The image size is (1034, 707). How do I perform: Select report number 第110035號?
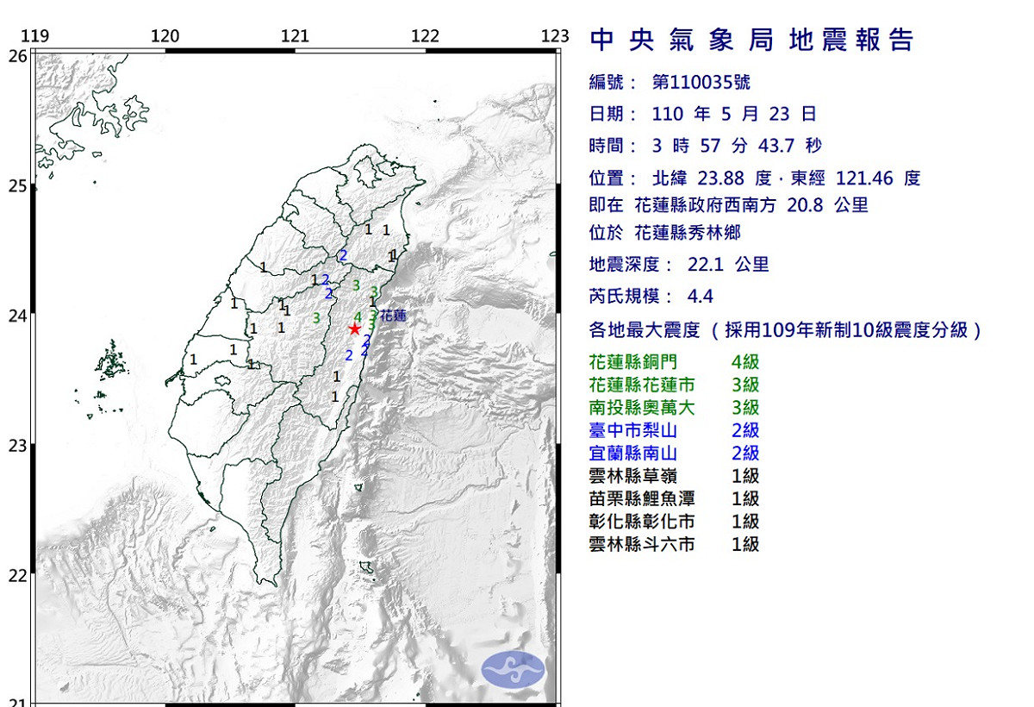[701, 82]
